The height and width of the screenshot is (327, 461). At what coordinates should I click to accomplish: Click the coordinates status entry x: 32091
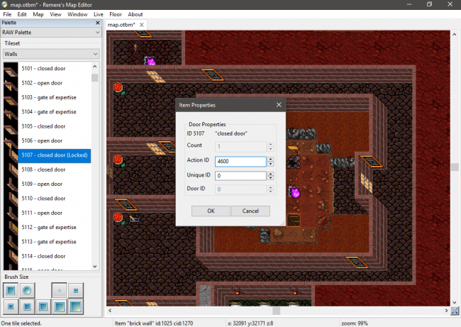pyautogui.click(x=250, y=323)
